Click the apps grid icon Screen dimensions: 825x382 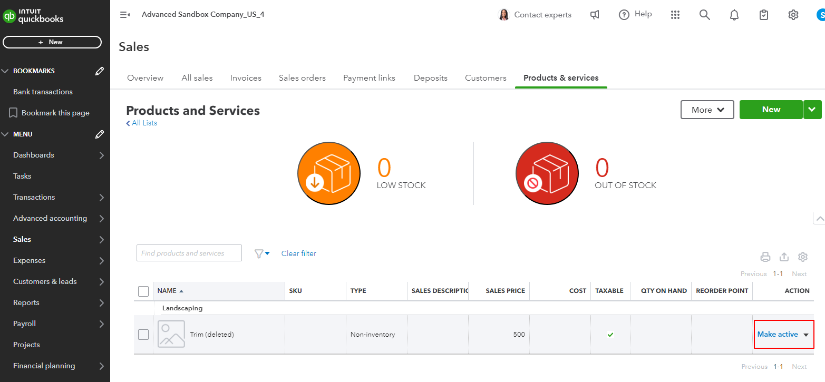[675, 15]
